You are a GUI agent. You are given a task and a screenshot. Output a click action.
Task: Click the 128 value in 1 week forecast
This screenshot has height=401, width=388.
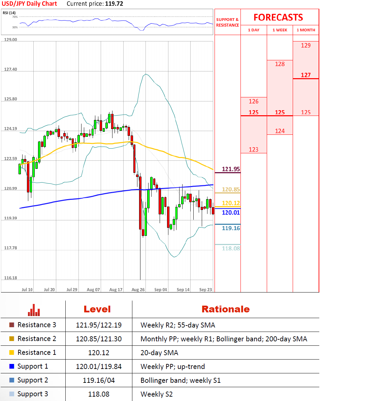(280, 64)
